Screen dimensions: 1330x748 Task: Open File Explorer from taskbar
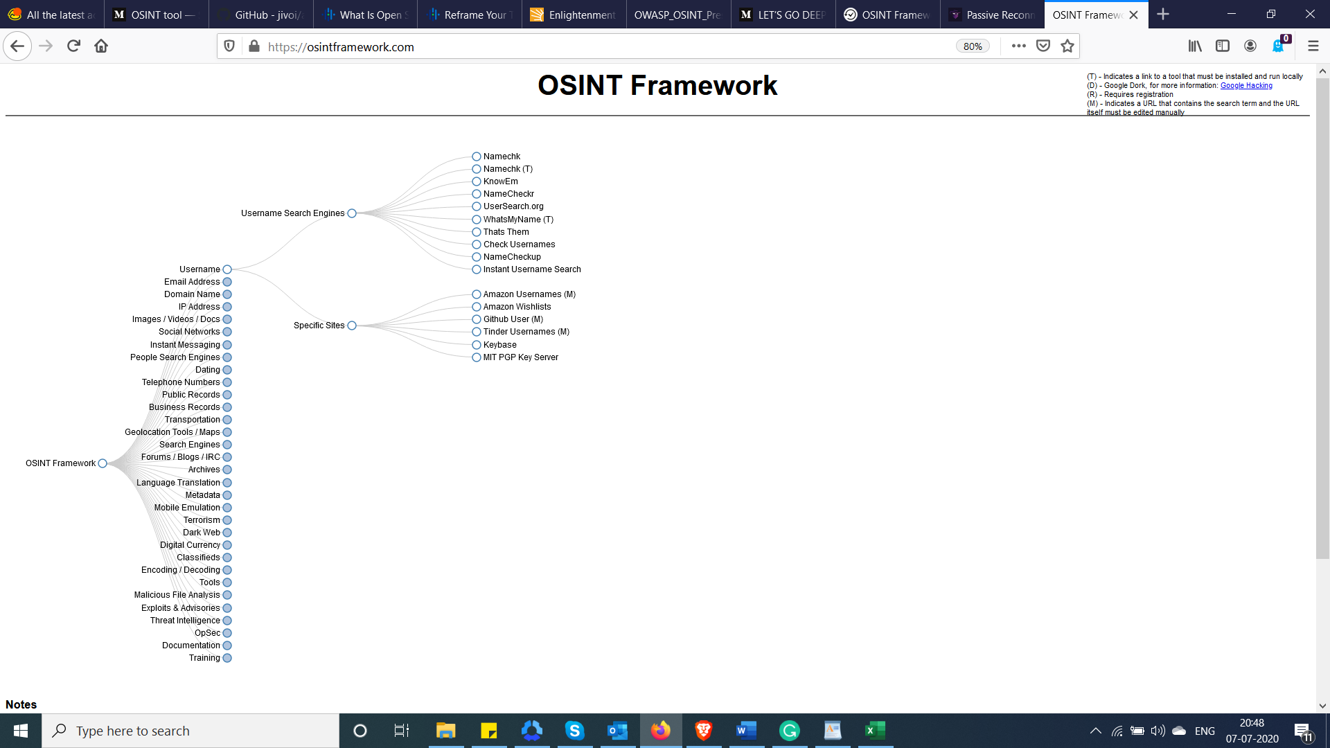[445, 731]
